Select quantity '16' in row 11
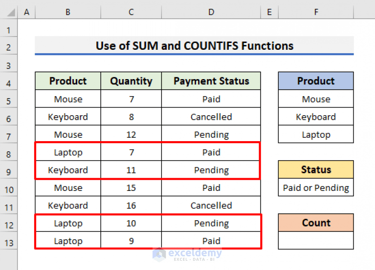Image resolution: width=375 pixels, height=270 pixels. [x=131, y=205]
